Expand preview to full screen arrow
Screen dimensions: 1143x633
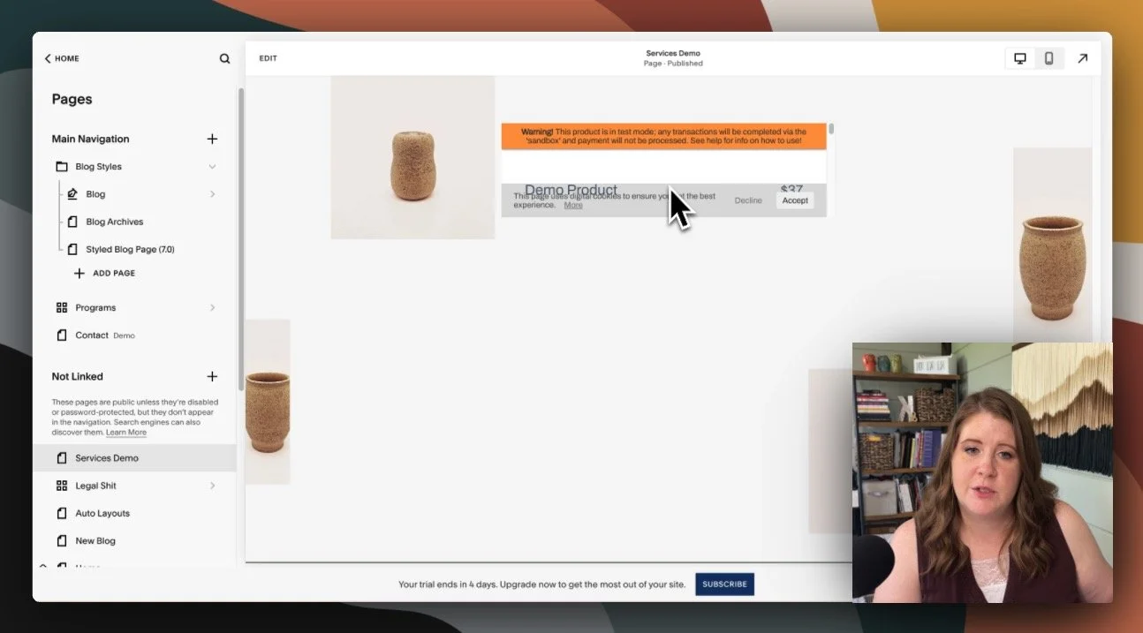point(1082,58)
